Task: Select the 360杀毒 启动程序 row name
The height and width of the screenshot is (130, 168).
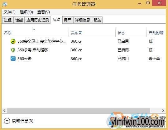Action: click(33, 50)
